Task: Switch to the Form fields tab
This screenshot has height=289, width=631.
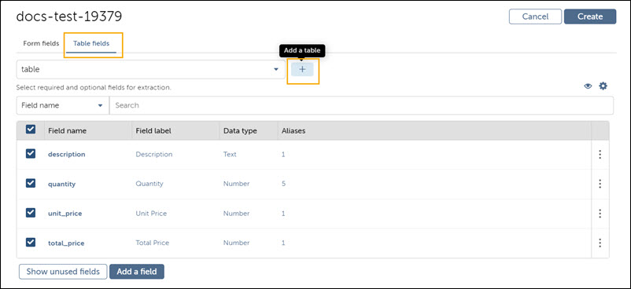Action: tap(41, 43)
